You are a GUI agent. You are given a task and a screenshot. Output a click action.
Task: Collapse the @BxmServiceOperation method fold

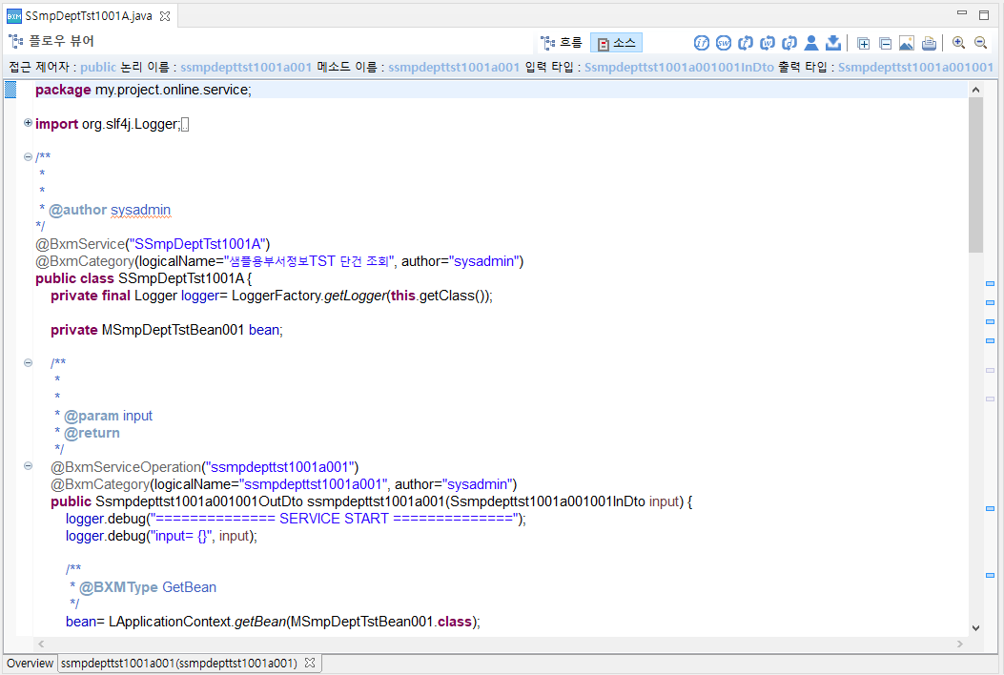(28, 466)
